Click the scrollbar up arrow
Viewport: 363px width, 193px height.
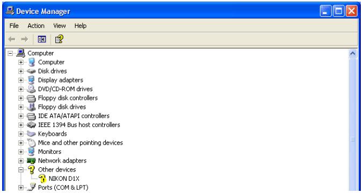(x=353, y=54)
